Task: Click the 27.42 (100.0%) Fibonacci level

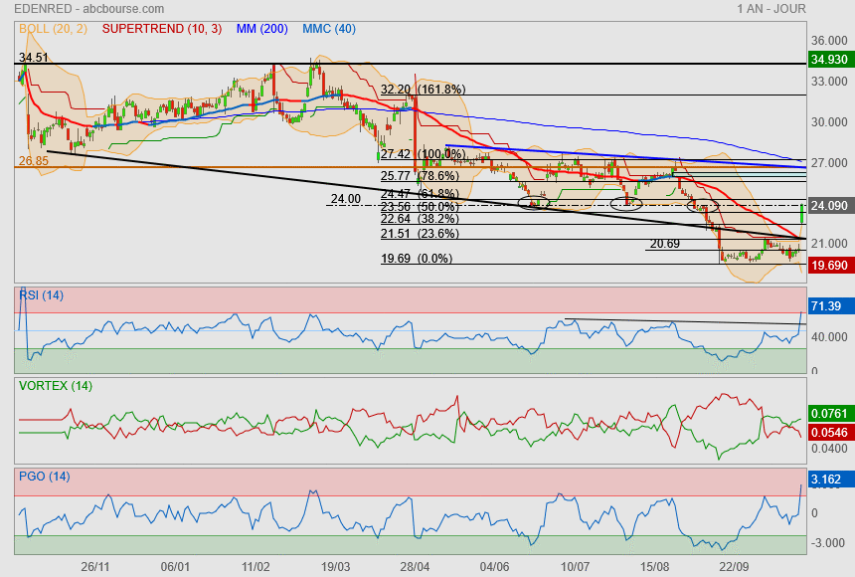Action: pos(423,154)
